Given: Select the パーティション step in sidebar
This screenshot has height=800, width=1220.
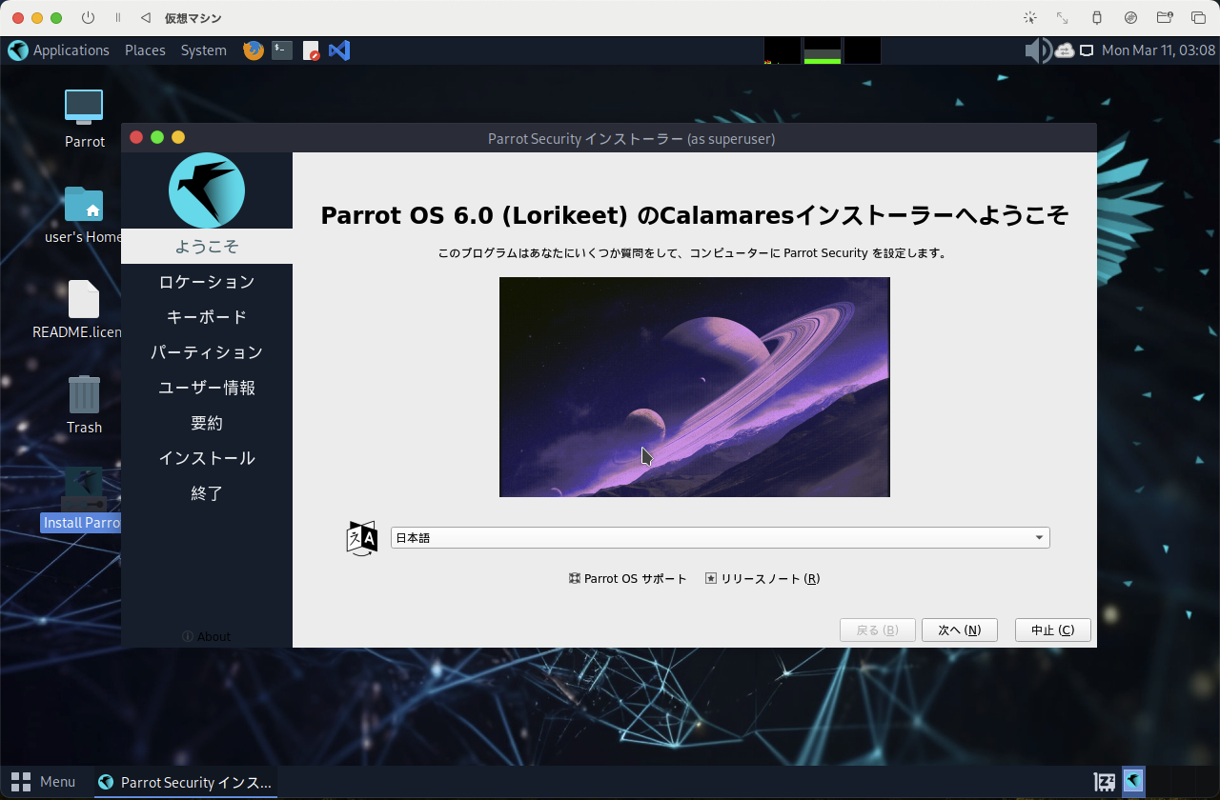Looking at the screenshot, I should tap(207, 352).
